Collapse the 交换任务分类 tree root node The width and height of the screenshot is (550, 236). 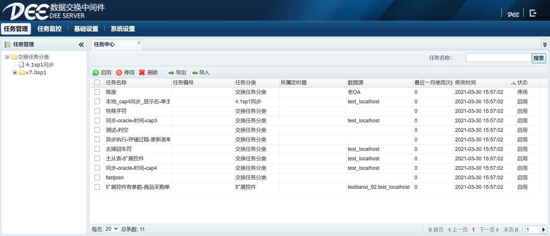(7, 57)
